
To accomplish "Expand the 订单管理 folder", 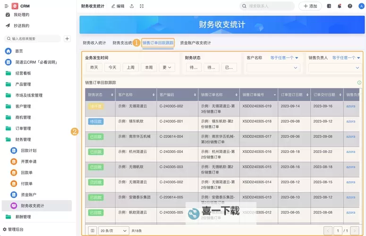I will click(23, 128).
